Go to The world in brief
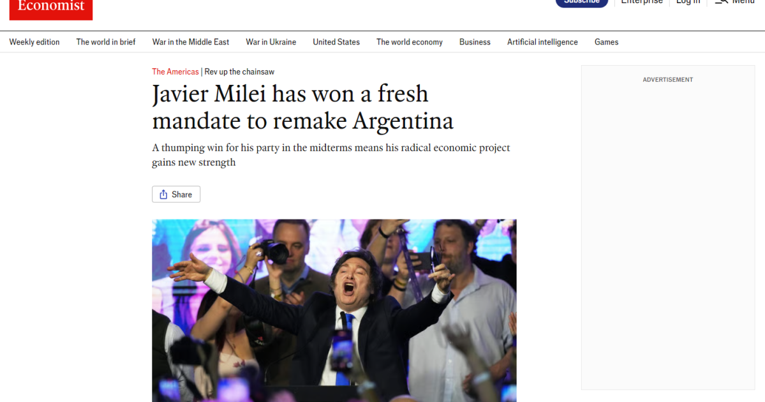This screenshot has height=402, width=765. (x=106, y=42)
